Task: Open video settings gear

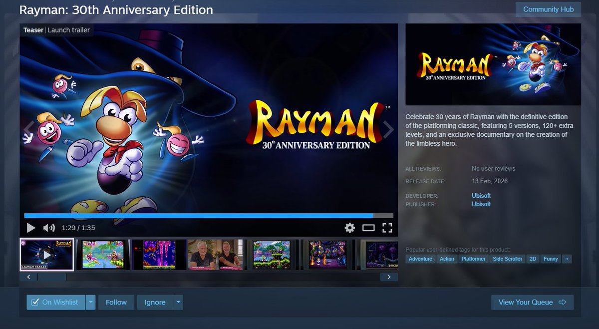Action: [350, 228]
